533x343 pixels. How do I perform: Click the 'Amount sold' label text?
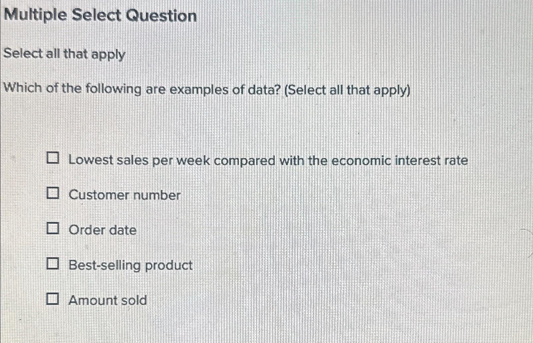click(107, 300)
